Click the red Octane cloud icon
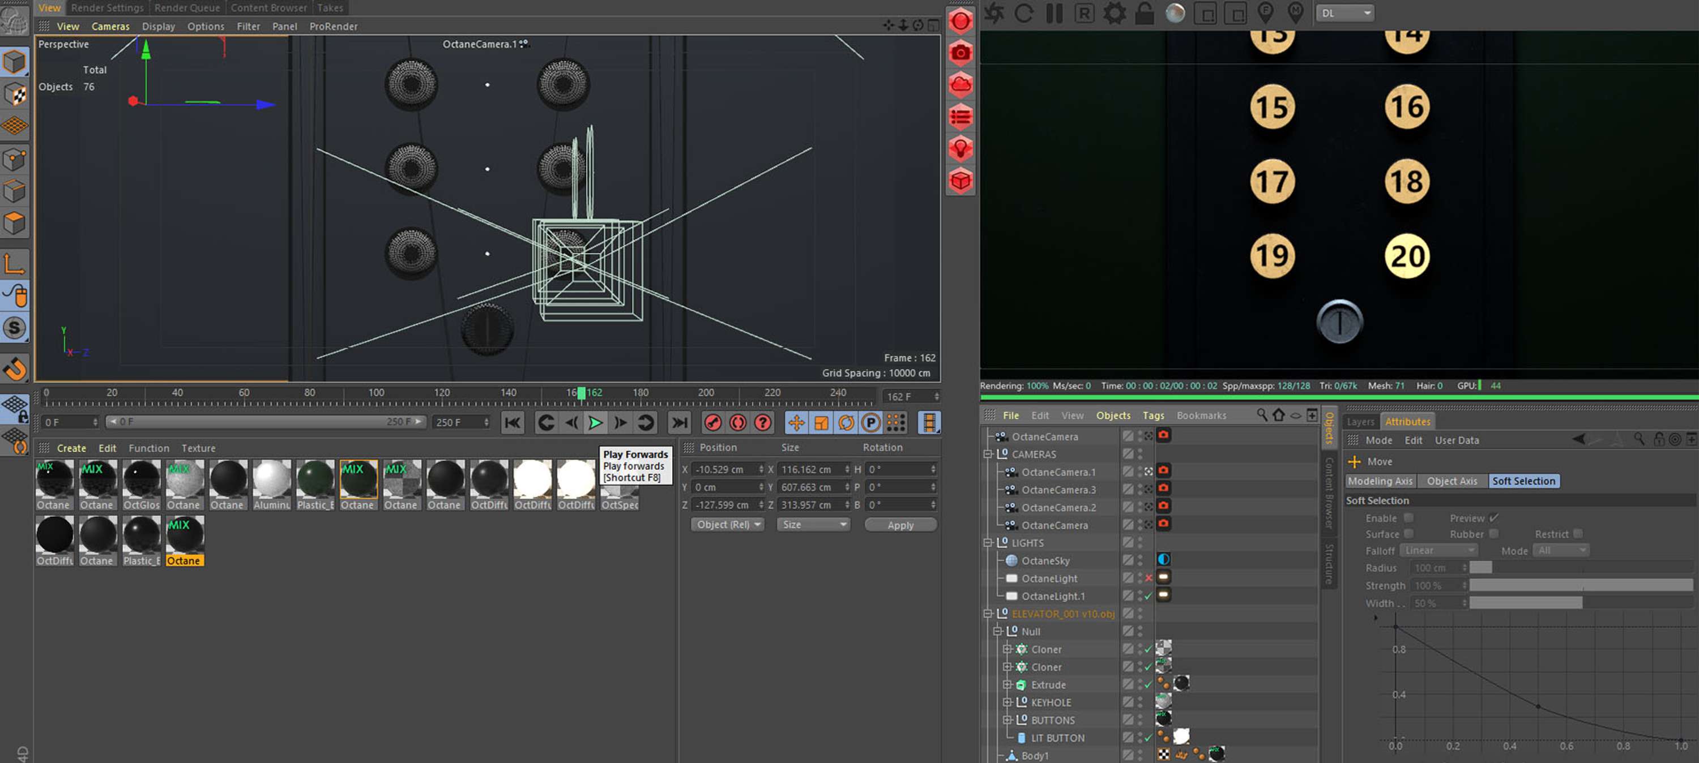Viewport: 1699px width, 763px height. (x=961, y=84)
